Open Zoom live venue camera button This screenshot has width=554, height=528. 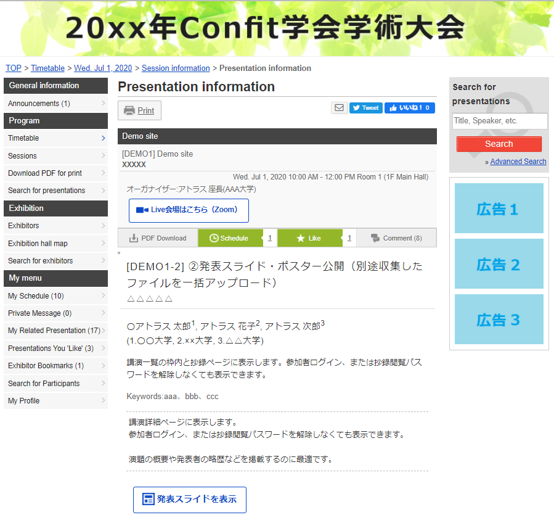coord(188,210)
